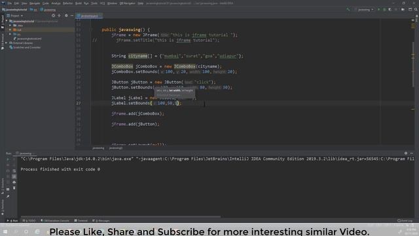Image resolution: width=419 pixels, height=236 pixels.
Task: Open the Analyze menu
Action: 56,3
